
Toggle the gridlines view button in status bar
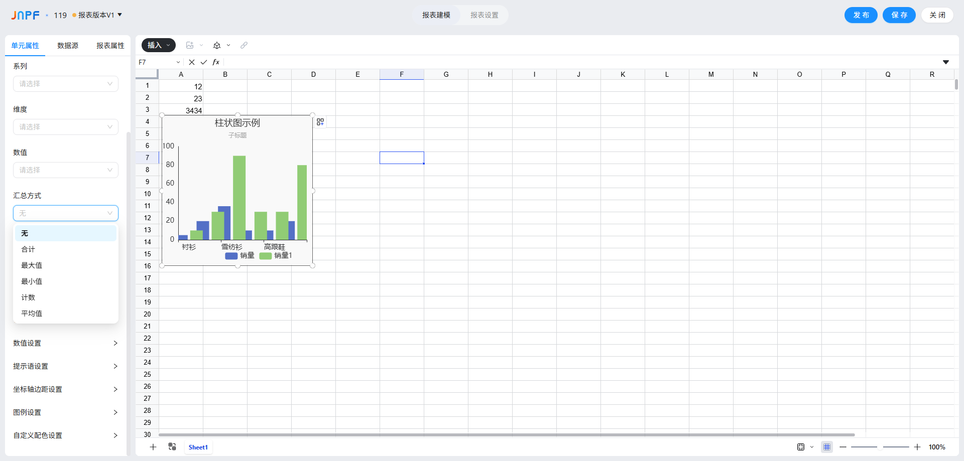coord(826,447)
